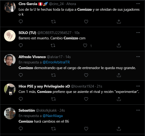The height and width of the screenshot is (136, 145).
Task: Like Sebastián's tweet about cambios
Action: pyautogui.click(x=86, y=129)
